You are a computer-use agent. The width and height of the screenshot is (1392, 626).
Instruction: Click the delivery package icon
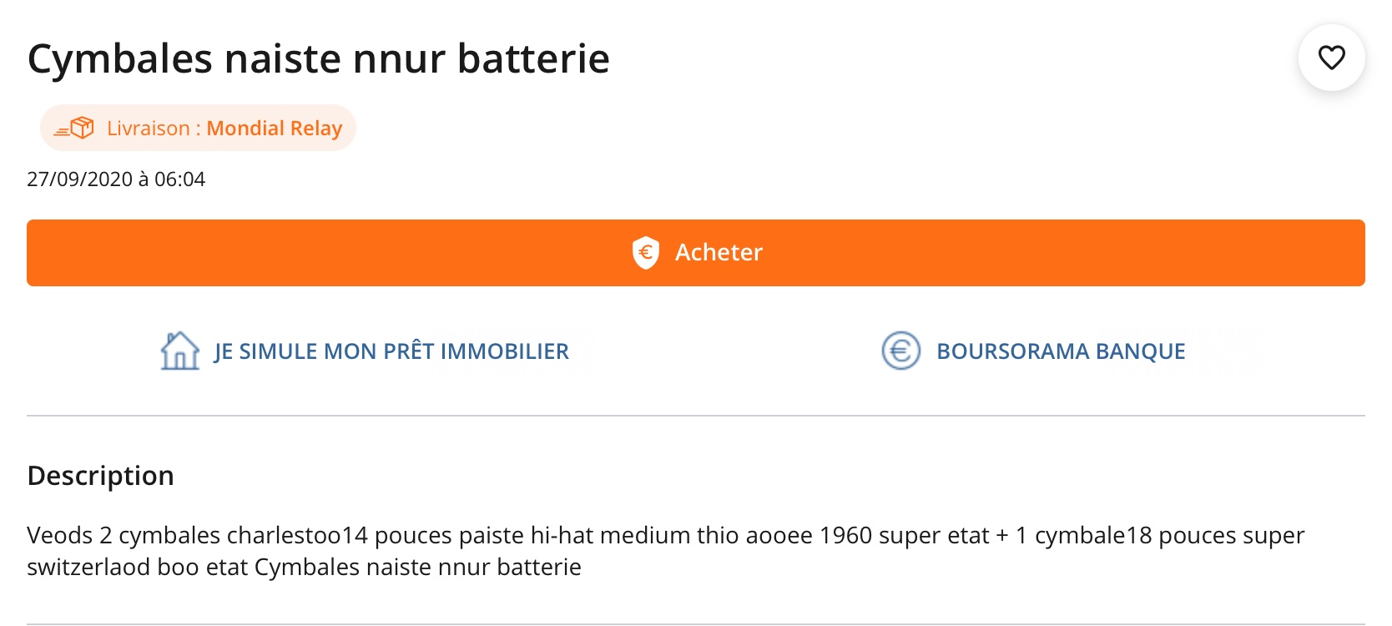[75, 128]
